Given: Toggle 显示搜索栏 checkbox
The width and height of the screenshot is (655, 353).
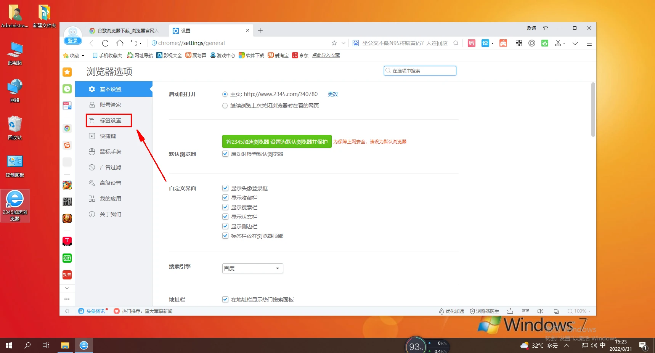Looking at the screenshot, I should [225, 207].
